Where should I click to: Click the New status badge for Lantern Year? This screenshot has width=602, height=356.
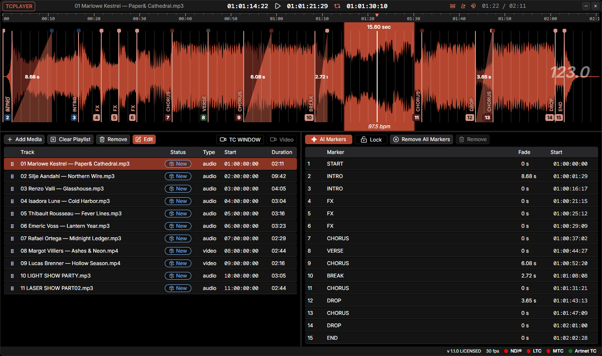click(x=178, y=226)
